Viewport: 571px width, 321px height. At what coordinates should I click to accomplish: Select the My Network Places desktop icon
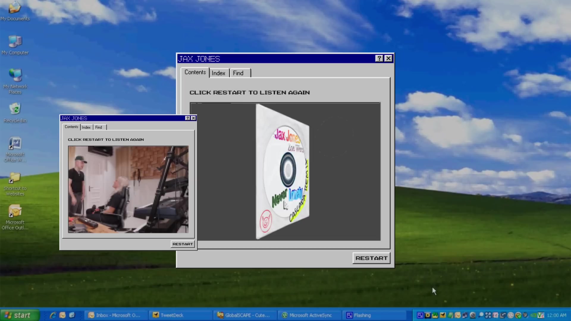[x=15, y=81]
